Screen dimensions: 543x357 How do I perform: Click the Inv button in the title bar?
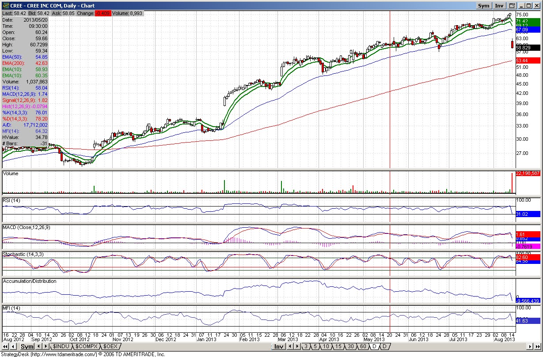(499, 5)
